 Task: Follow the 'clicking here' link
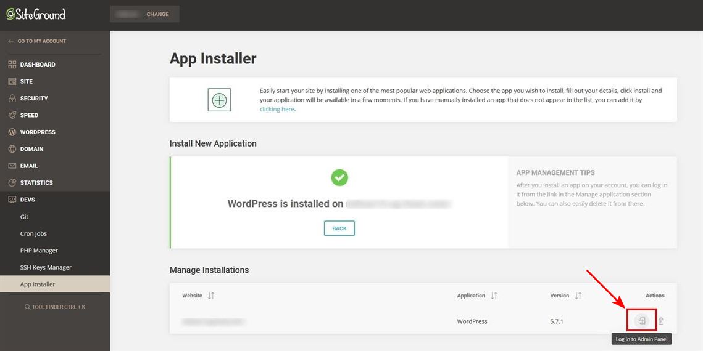point(277,109)
